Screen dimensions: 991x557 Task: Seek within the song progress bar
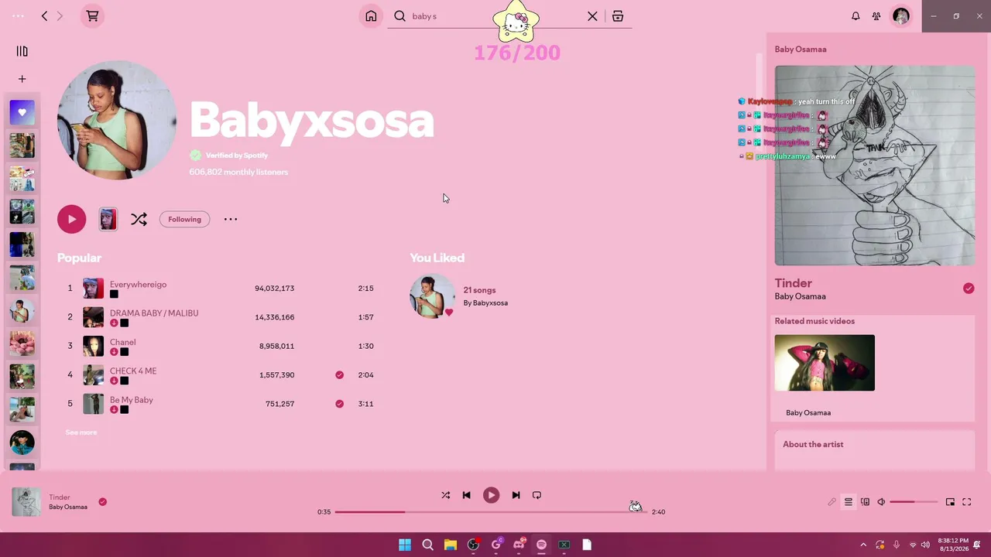pyautogui.click(x=491, y=511)
